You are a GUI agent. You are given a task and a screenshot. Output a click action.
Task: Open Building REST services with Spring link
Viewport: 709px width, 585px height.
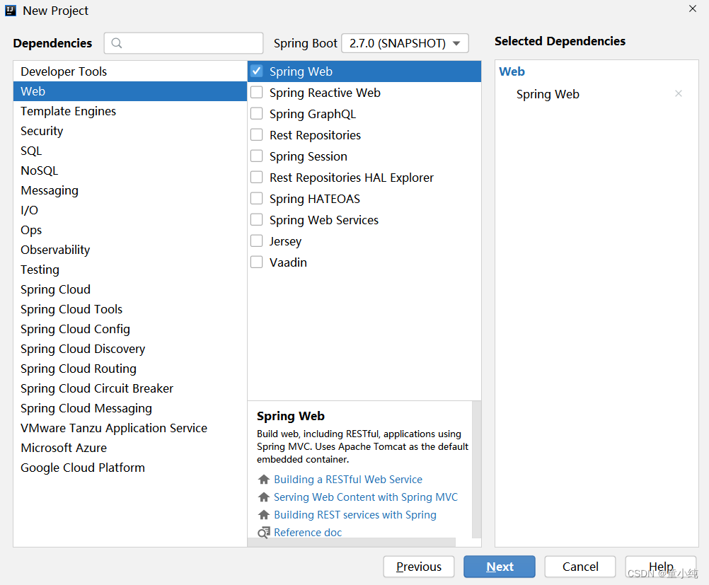coord(355,514)
